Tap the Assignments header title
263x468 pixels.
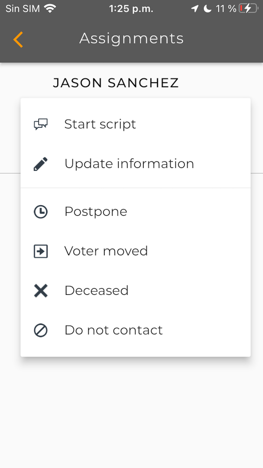[131, 39]
